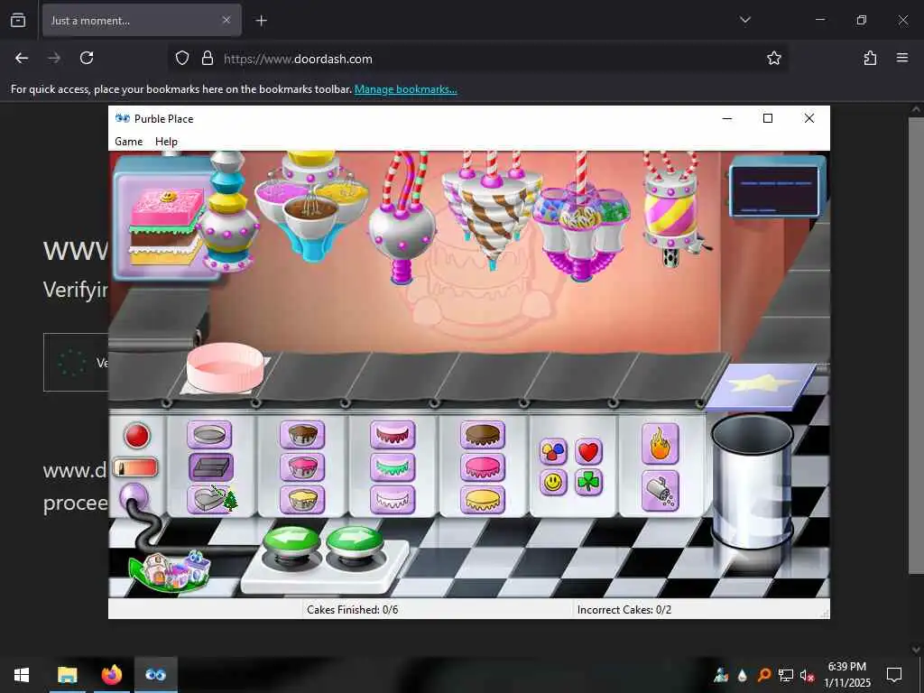Viewport: 924px width, 693px height.
Task: Open the Help menu
Action: [166, 142]
